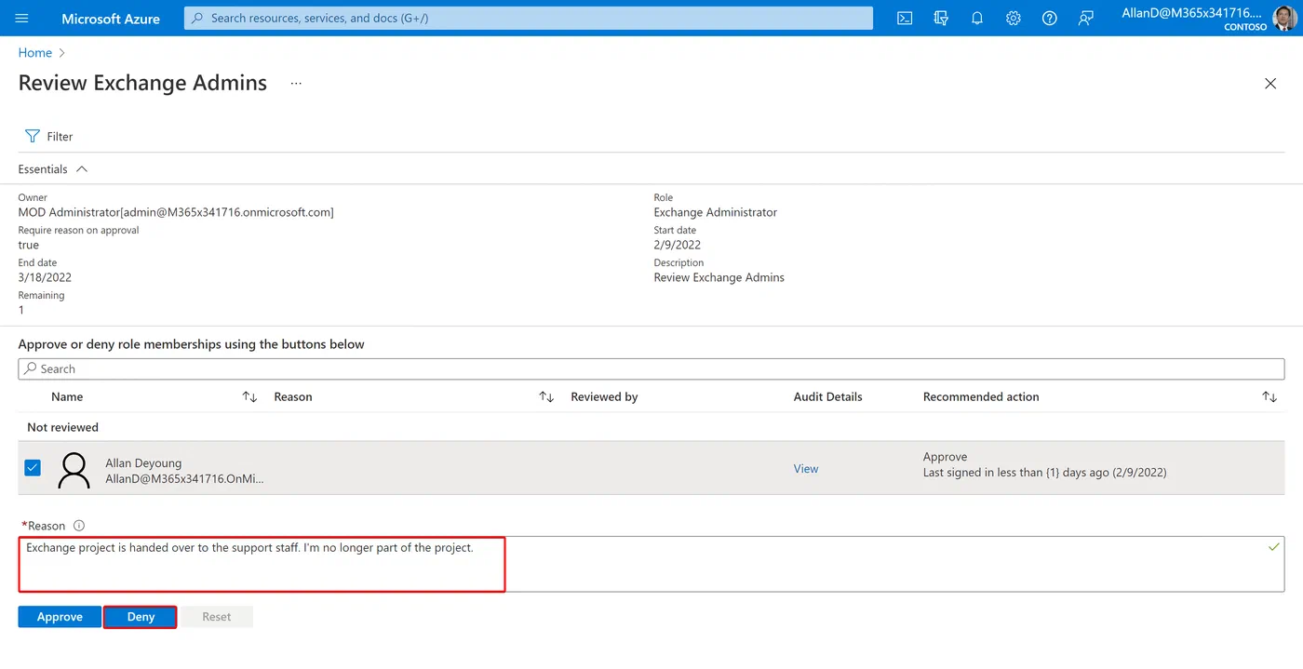This screenshot has height=669, width=1303.
Task: Click the 2/9/2022 start date value
Action: click(x=678, y=245)
